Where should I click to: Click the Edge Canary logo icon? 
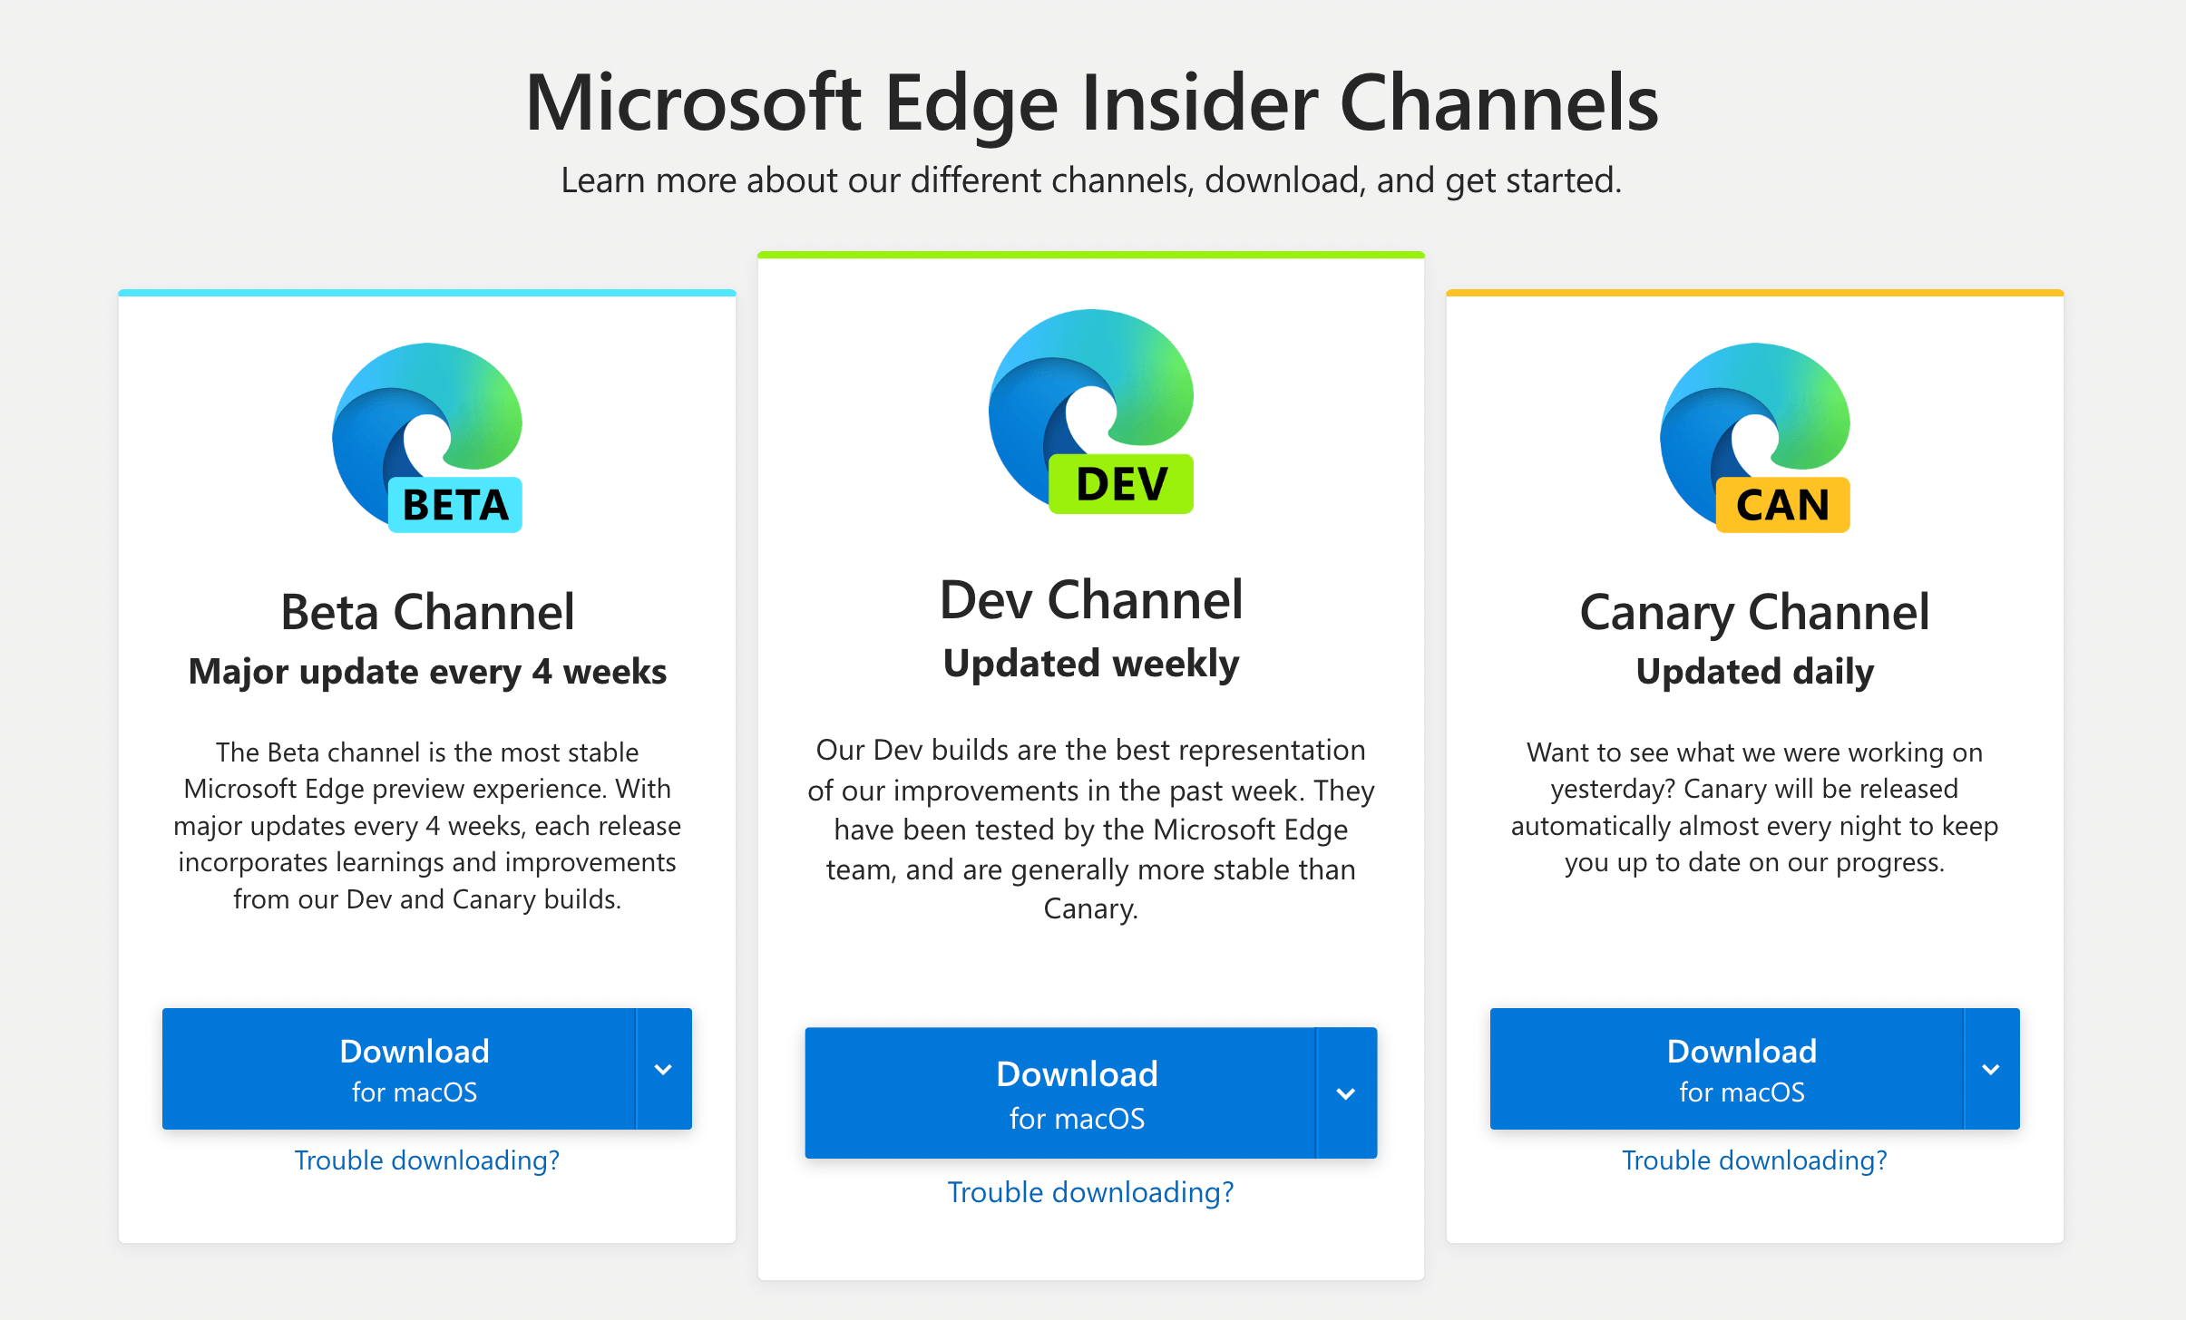(1755, 437)
